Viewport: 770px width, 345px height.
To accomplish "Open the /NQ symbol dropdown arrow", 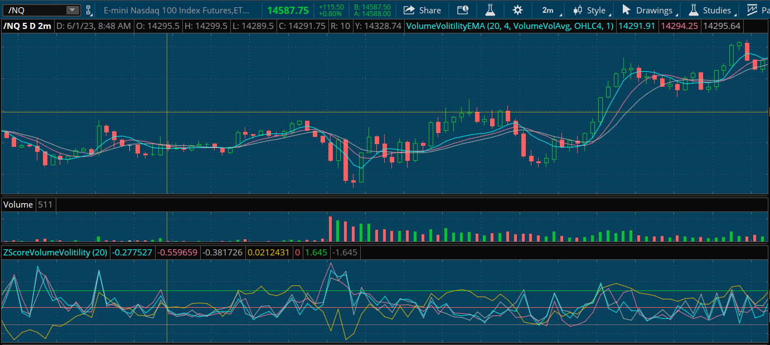I will 72,10.
